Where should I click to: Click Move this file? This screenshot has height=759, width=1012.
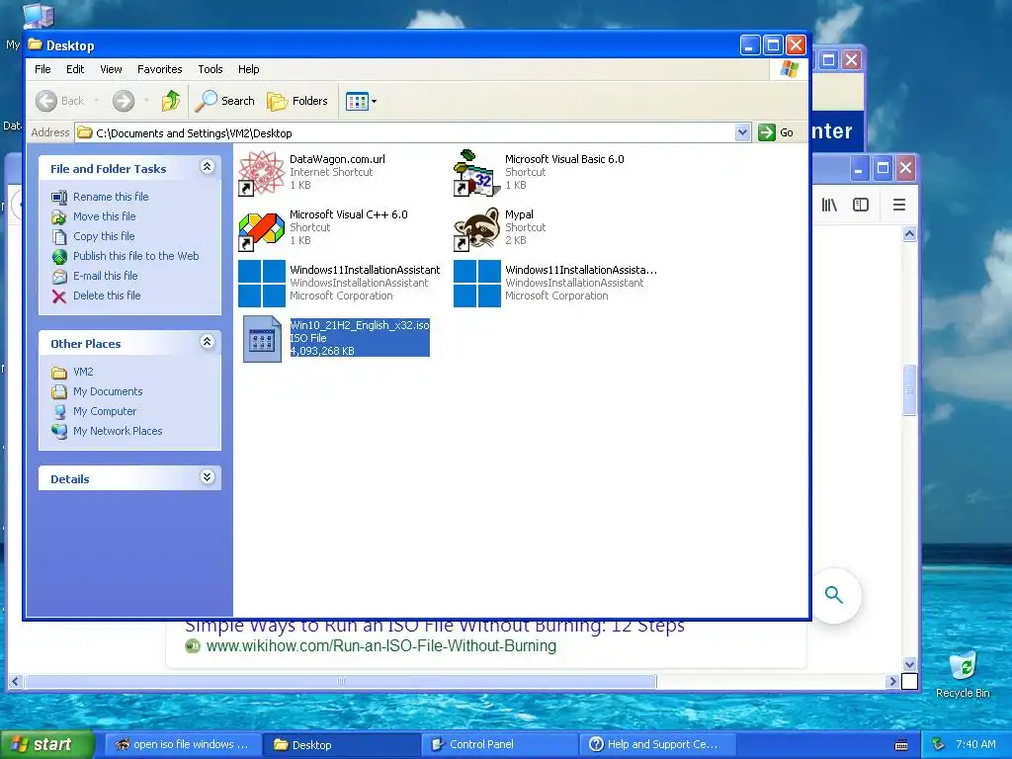pos(104,216)
